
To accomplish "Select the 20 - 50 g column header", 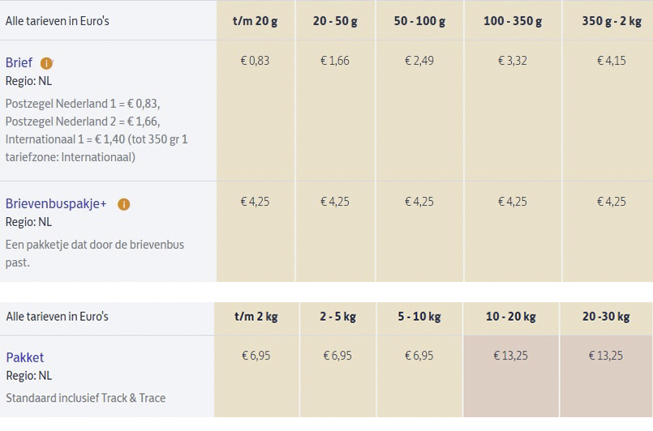I will pyautogui.click(x=335, y=21).
